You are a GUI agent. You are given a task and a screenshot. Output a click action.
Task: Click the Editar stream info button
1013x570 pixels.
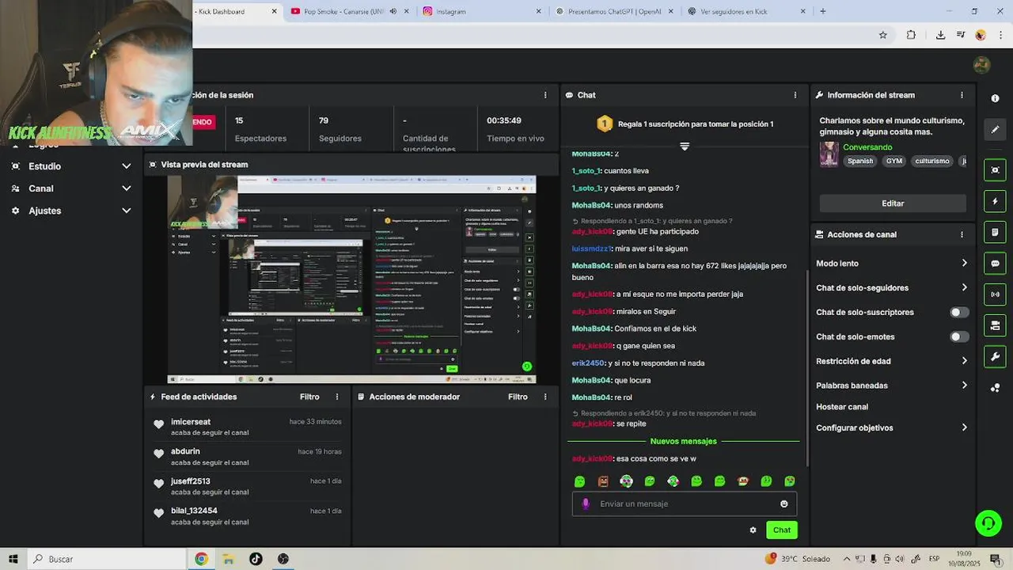893,203
